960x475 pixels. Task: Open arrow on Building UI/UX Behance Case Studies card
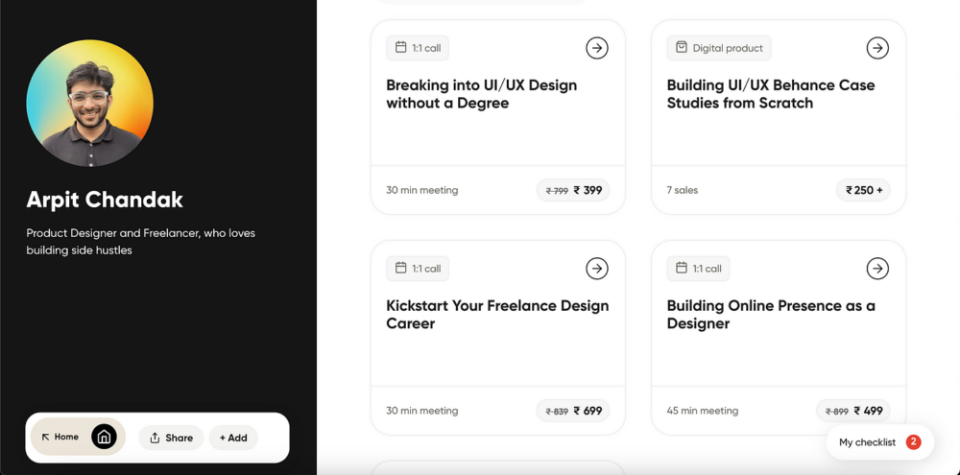(877, 48)
